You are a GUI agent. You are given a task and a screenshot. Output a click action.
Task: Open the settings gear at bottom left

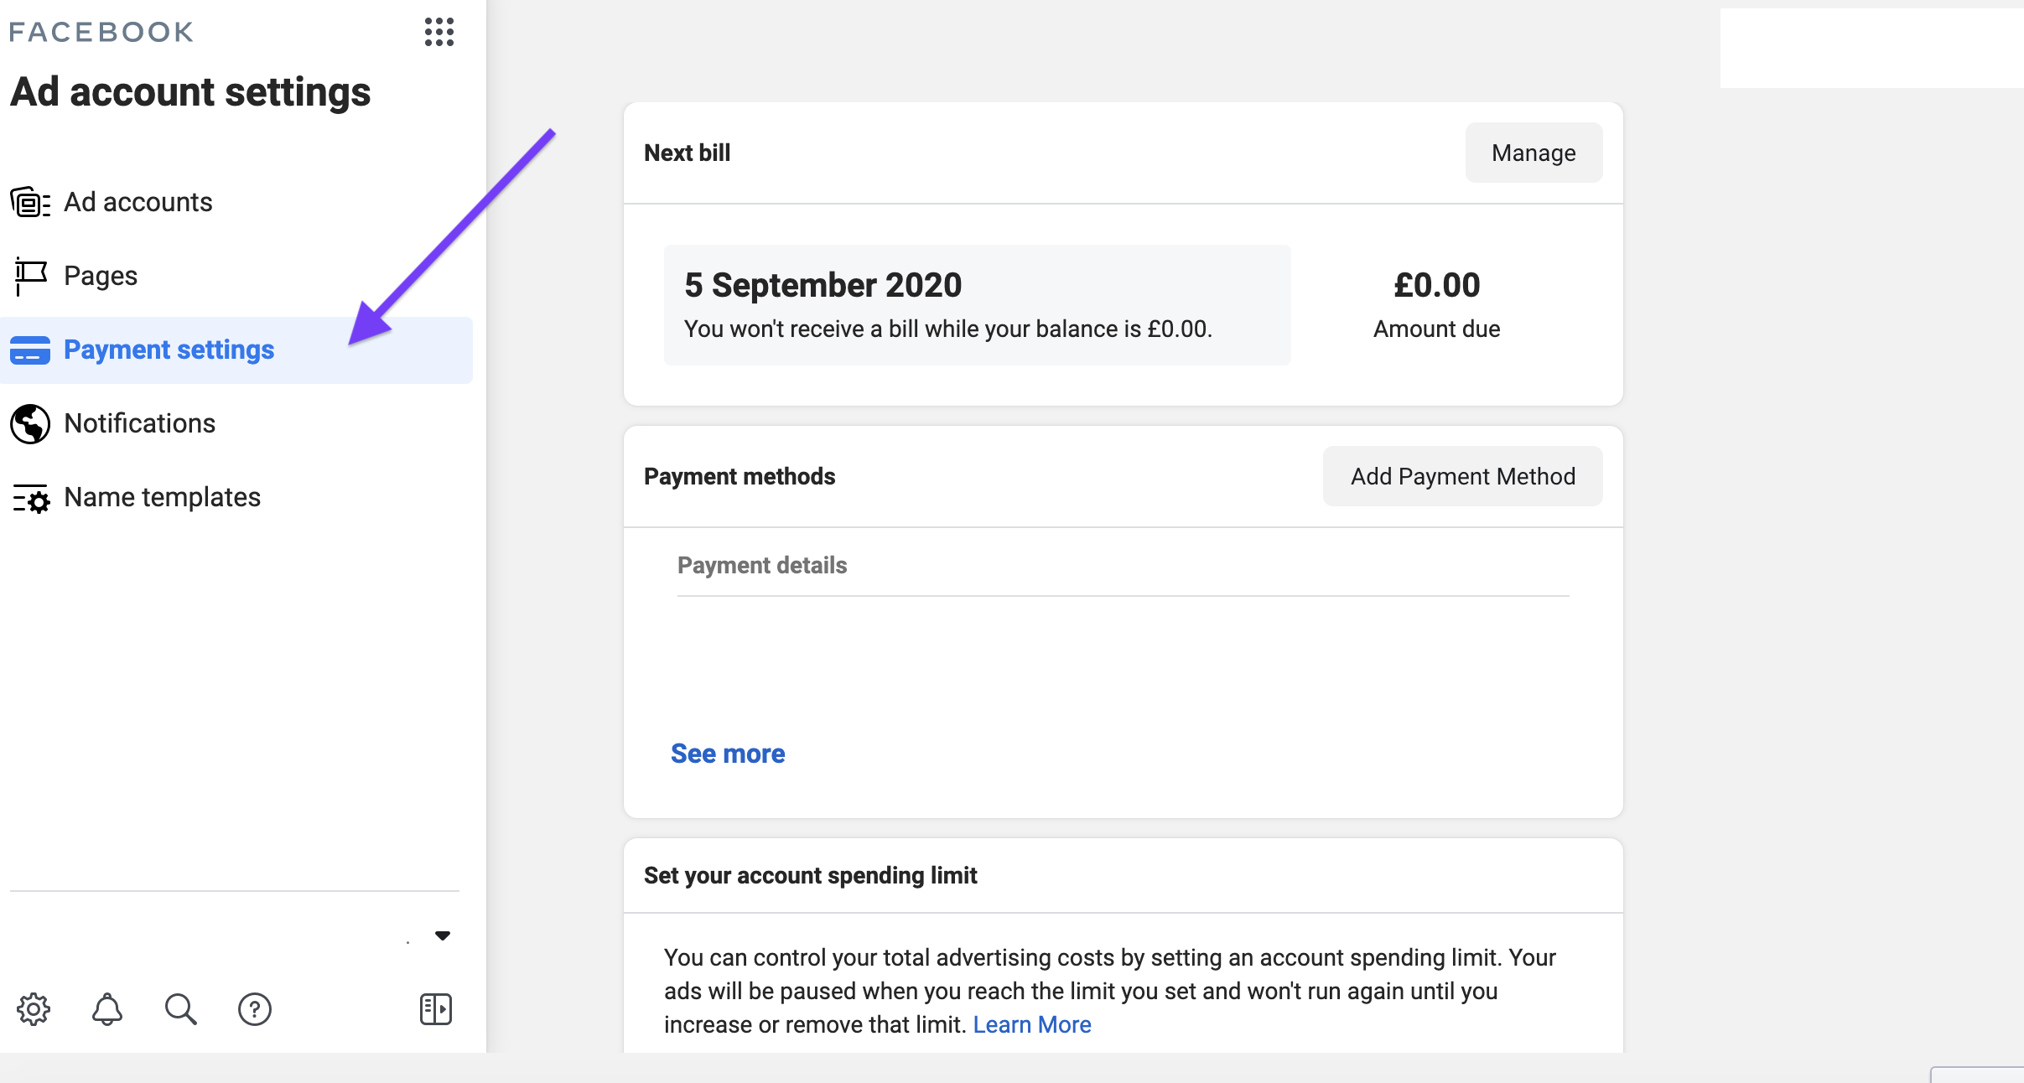[x=34, y=1009]
